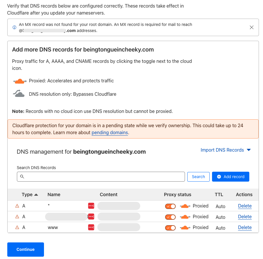Screen dimensions: 263x259
Task: Click the www record name
Action: coord(53,228)
